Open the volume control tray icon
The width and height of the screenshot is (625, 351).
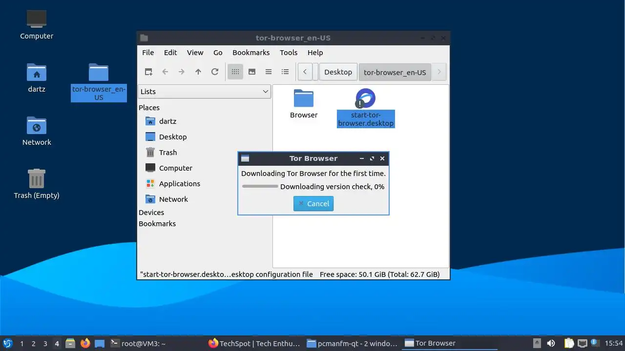(551, 343)
